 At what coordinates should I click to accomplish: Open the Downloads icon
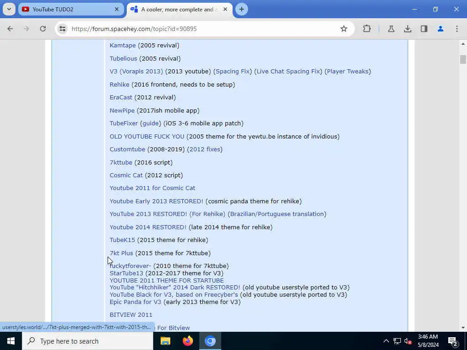(x=407, y=29)
